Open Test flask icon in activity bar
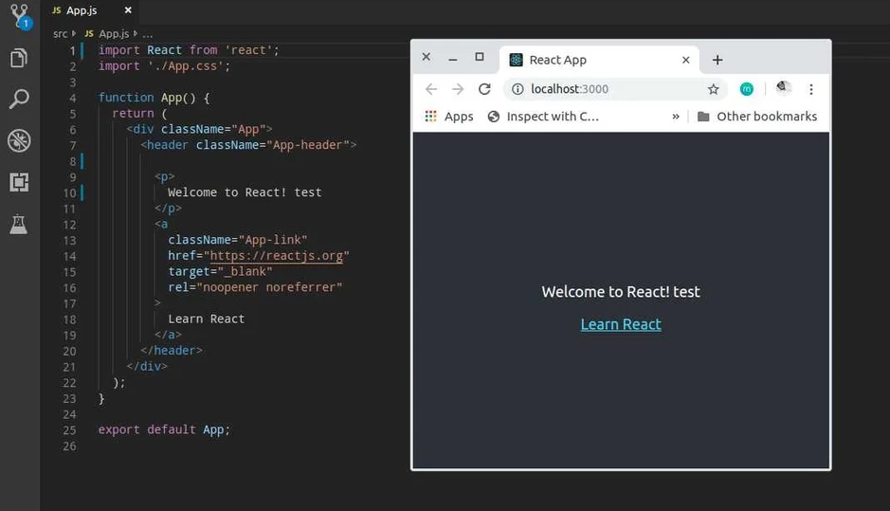The height and width of the screenshot is (511, 890). pyautogui.click(x=19, y=225)
